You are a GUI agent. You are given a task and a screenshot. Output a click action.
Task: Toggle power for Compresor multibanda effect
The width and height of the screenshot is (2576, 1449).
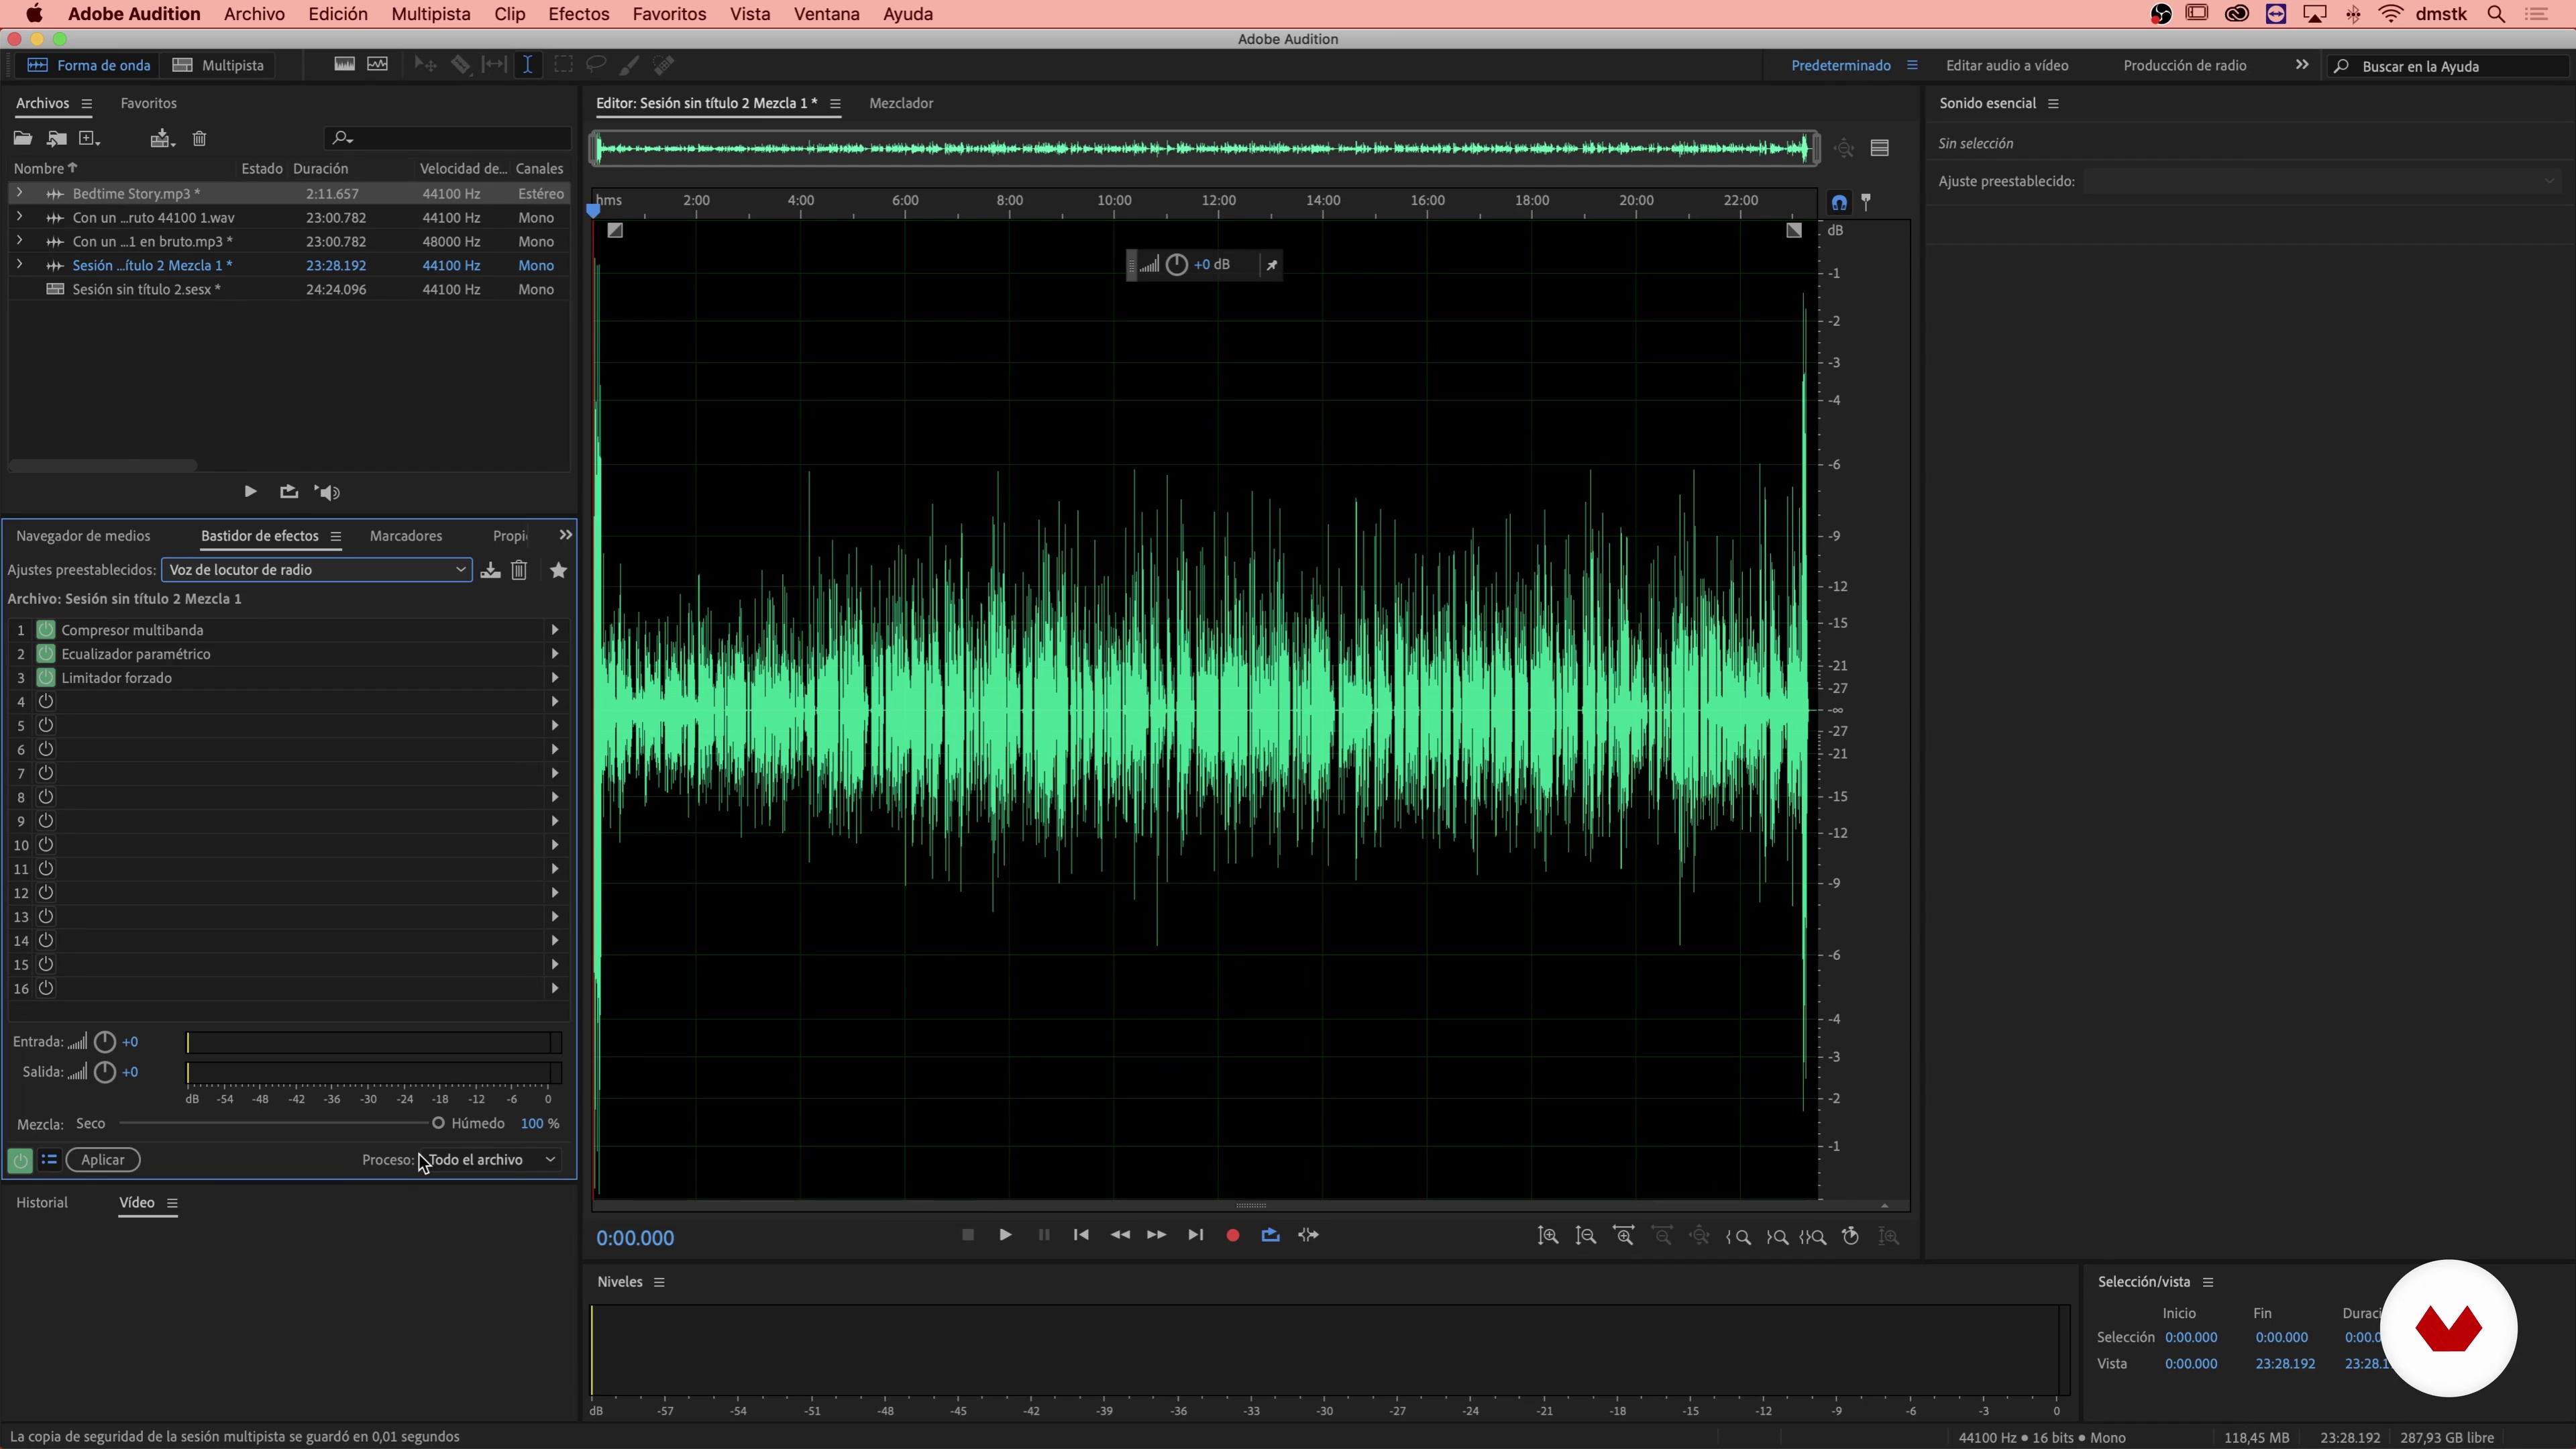tap(46, 630)
